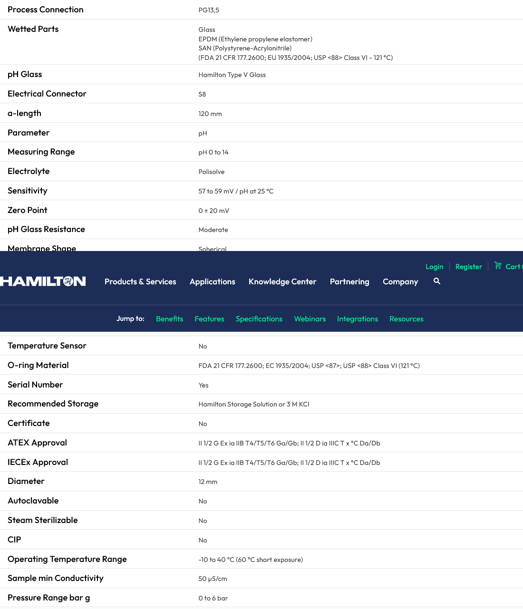Screen dimensions: 523x609
Task: Open Applications menu
Action: coord(213,281)
